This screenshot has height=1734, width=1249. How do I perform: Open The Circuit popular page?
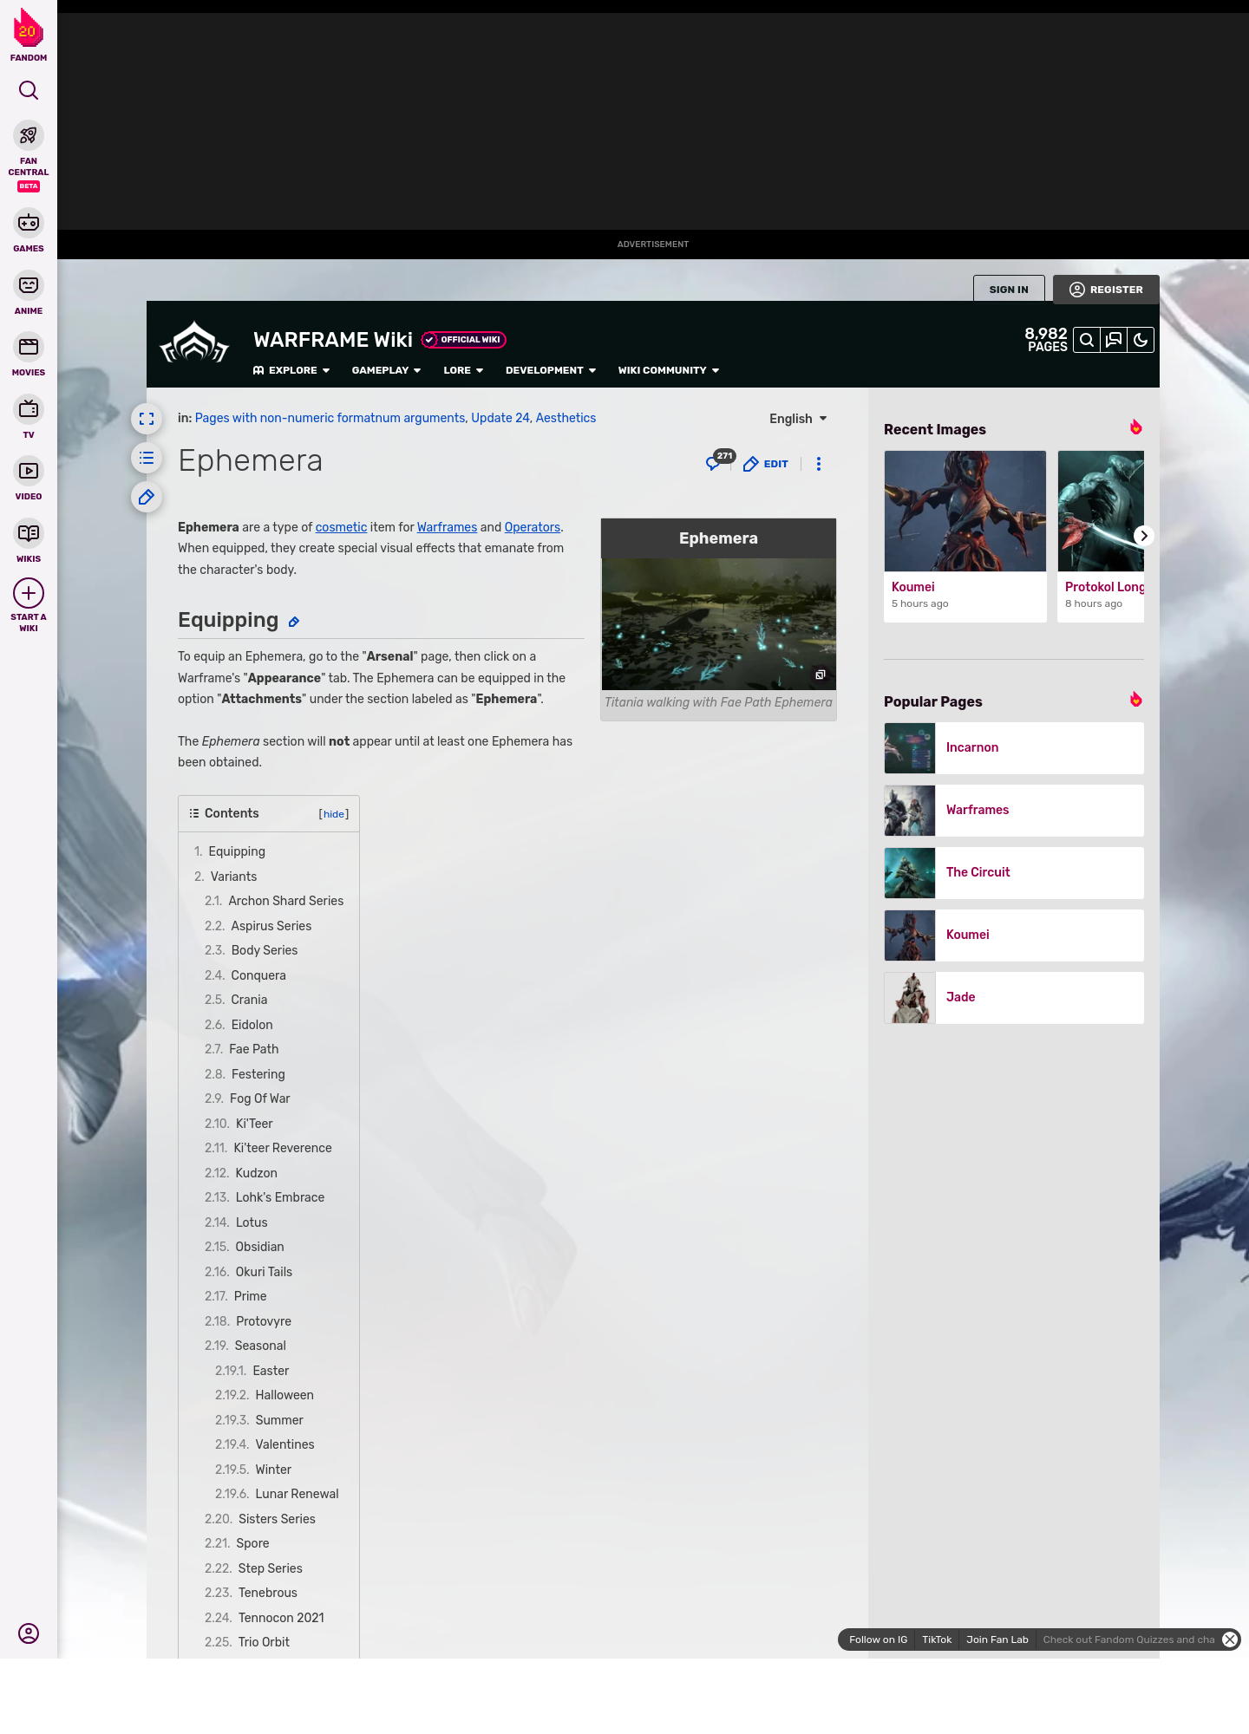1014,873
